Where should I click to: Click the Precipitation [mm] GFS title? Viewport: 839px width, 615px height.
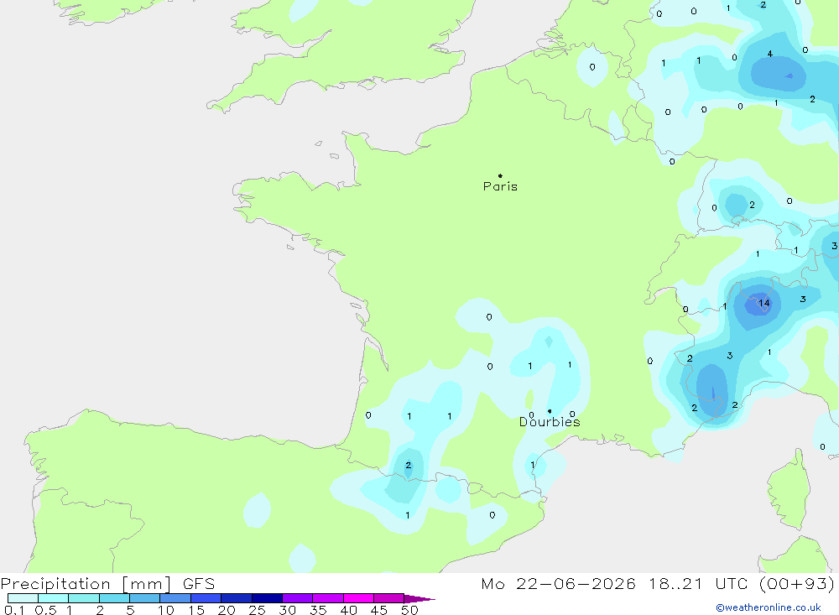(x=107, y=583)
